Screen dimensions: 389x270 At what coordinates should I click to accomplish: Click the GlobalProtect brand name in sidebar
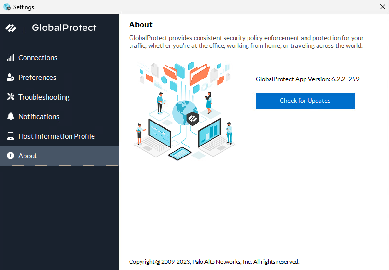click(x=64, y=28)
